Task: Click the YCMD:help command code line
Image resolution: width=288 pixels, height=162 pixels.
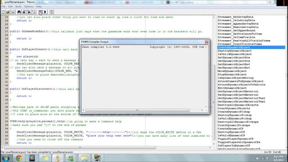Action: point(66,121)
